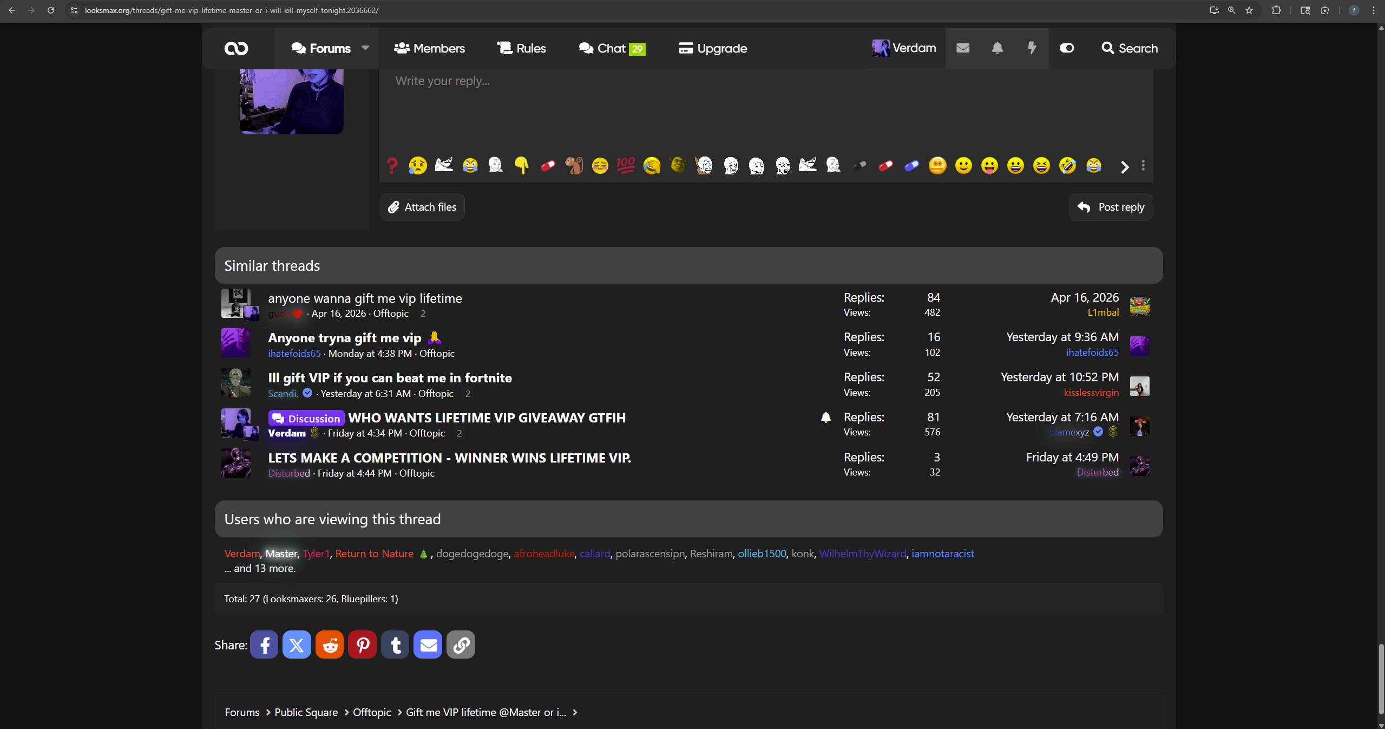Image resolution: width=1385 pixels, height=729 pixels.
Task: Share thread on Pinterest
Action: (x=362, y=645)
